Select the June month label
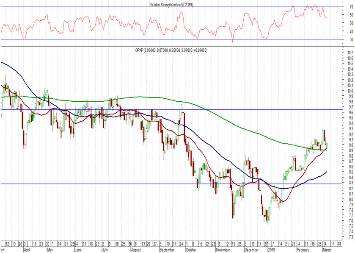This screenshot has width=355, height=253. pyautogui.click(x=78, y=250)
